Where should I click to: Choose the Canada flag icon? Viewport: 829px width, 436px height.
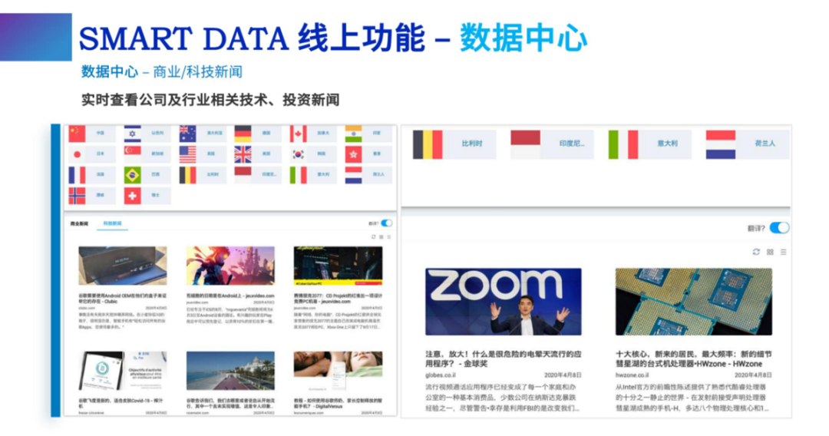click(298, 134)
